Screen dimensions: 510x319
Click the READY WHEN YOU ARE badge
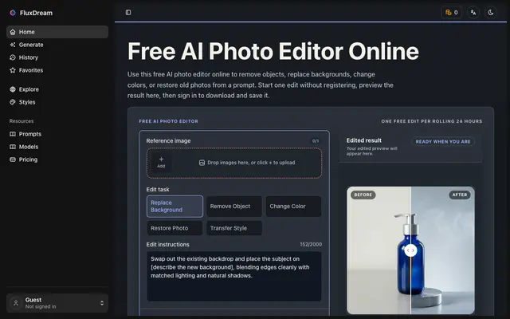pos(443,142)
